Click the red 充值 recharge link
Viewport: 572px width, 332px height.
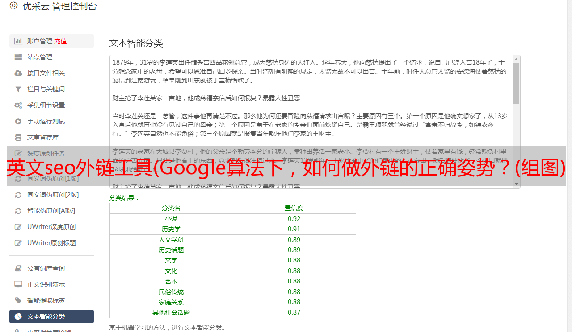[60, 41]
